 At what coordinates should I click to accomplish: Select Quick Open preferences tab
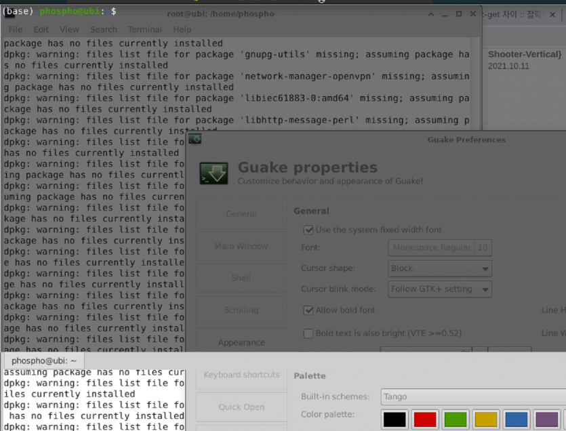click(241, 407)
